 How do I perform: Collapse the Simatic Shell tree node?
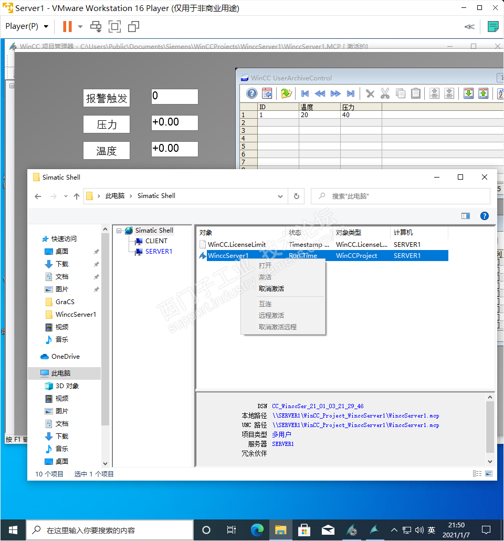click(119, 231)
